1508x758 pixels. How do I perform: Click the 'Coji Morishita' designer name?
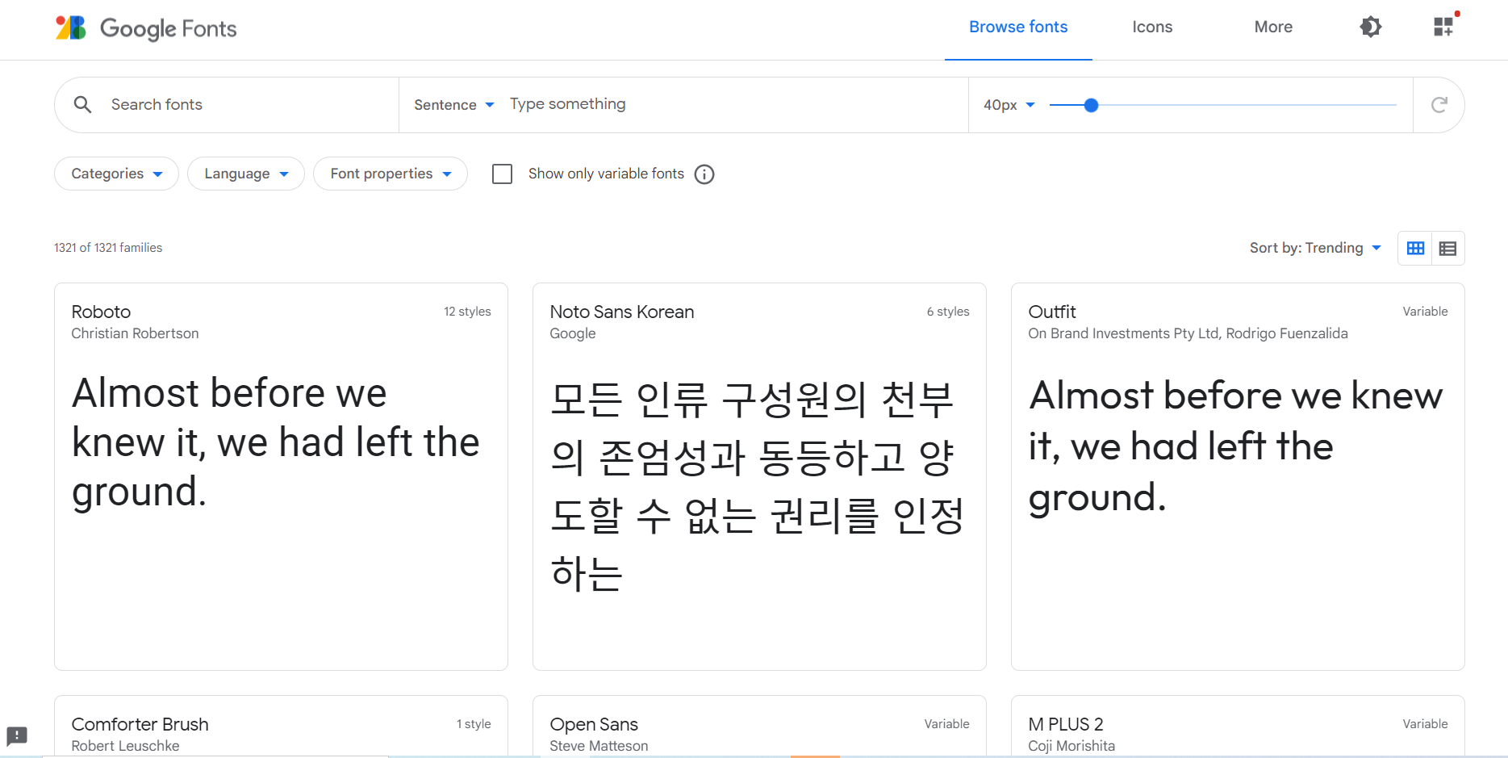coord(1071,746)
